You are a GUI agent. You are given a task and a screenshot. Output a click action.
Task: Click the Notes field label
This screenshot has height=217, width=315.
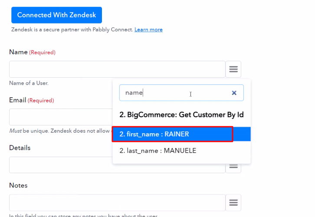18,185
